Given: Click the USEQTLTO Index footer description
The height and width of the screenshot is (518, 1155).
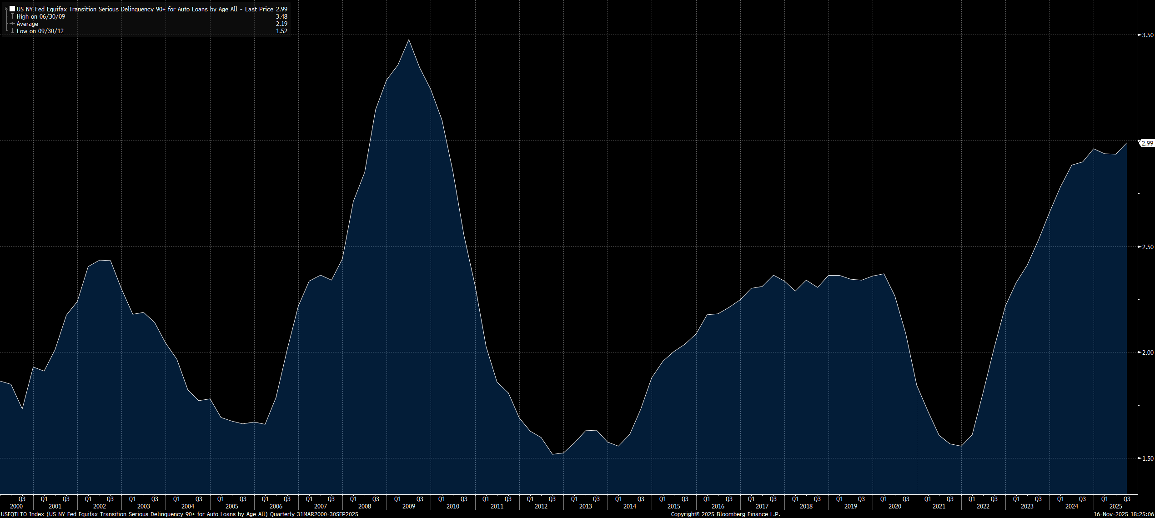Looking at the screenshot, I should [x=179, y=514].
